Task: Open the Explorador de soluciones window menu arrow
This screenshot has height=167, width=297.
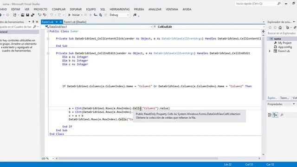Action: 294,22
